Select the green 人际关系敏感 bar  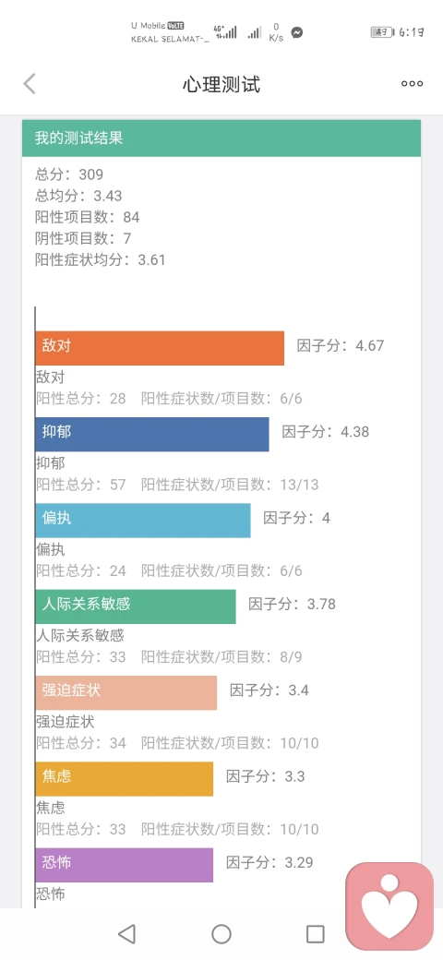tap(136, 606)
